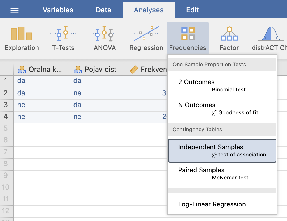Select the Oralna k... column header

coord(42,69)
